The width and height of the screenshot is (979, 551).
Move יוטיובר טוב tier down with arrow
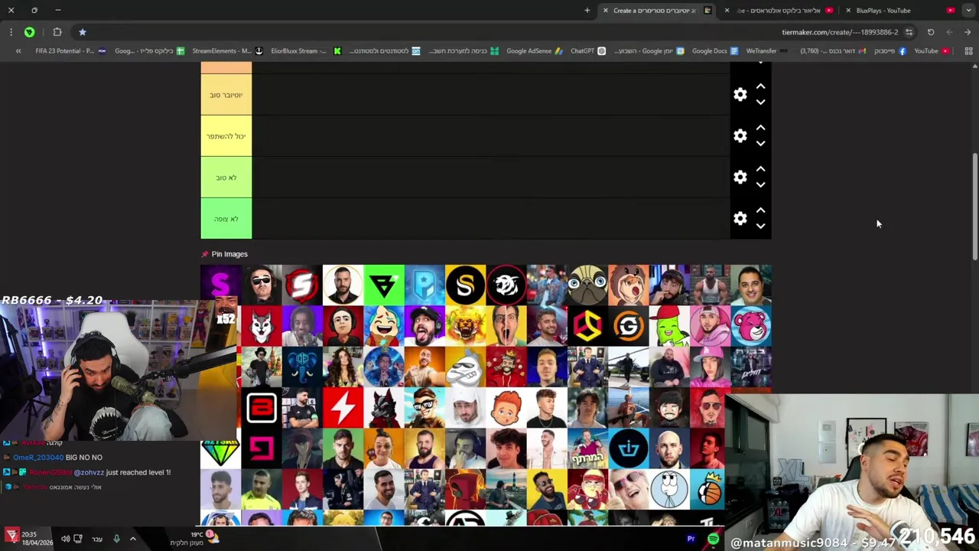760,103
